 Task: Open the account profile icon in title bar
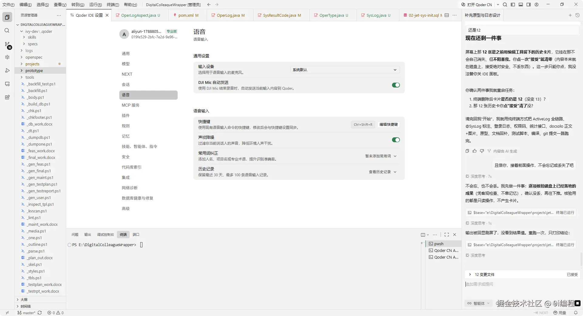pos(537,5)
